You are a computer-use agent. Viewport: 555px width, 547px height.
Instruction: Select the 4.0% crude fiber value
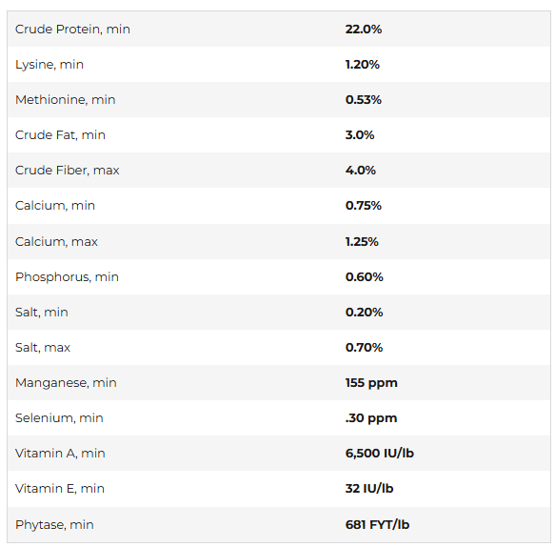[x=361, y=170]
